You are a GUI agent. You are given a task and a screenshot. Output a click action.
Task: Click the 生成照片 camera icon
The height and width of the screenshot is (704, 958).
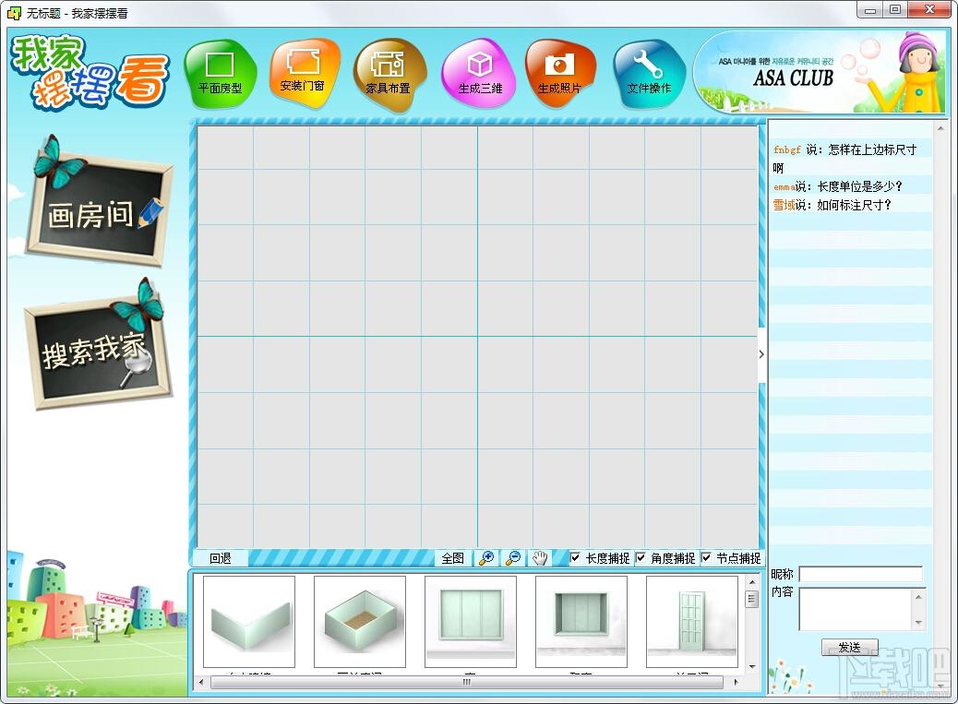559,74
